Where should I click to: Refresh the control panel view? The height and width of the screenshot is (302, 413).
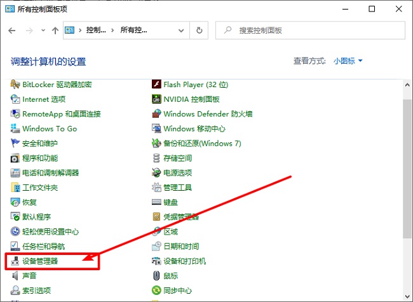pyautogui.click(x=200, y=31)
